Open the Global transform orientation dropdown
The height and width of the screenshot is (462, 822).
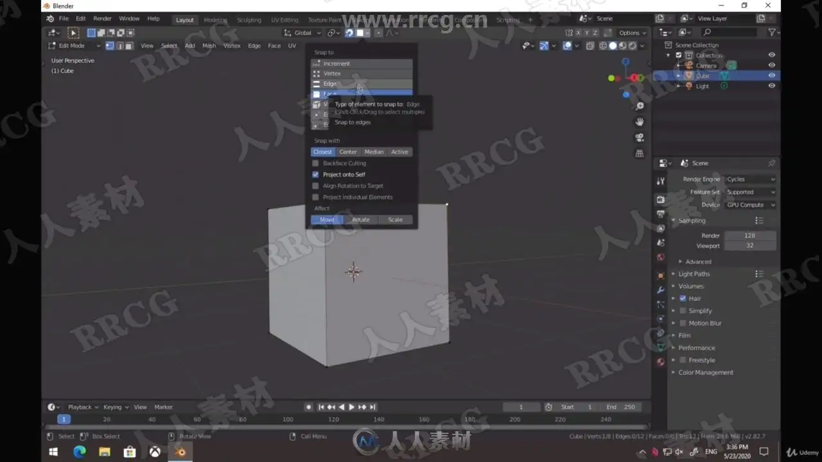[x=302, y=33]
